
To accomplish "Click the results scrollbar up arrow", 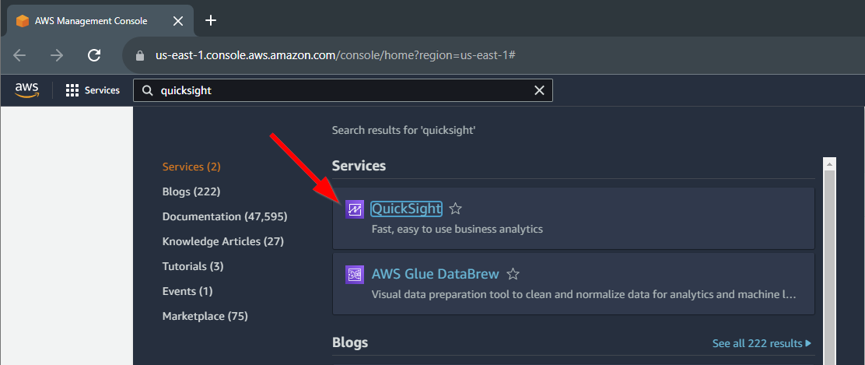I will [829, 164].
